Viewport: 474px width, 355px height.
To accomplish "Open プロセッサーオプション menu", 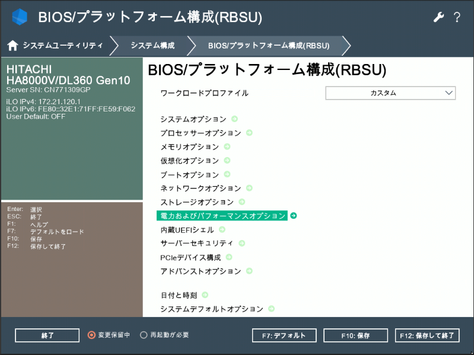I will click(201, 133).
